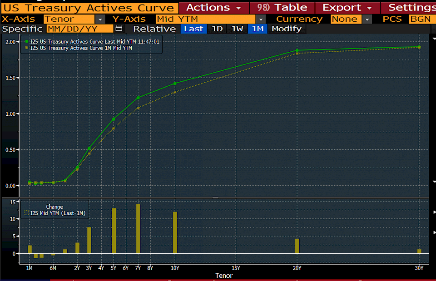Click the green Last curve legend marker
Screen dimensions: 436x281
click(27, 42)
